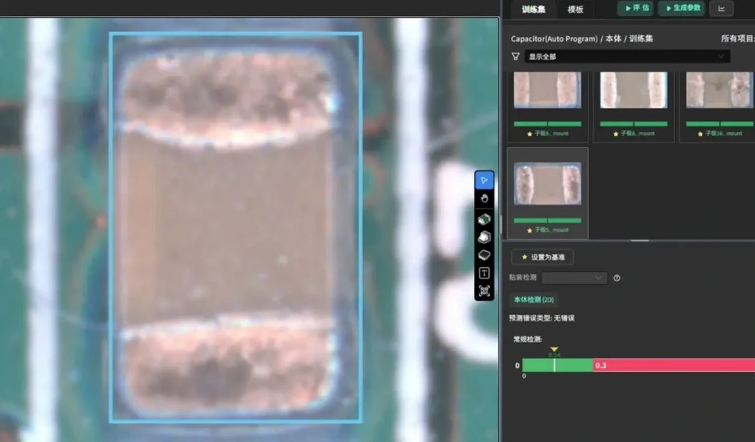Screen dimensions: 755x442
Task: Choose the white solid cube view icon
Action: [484, 237]
